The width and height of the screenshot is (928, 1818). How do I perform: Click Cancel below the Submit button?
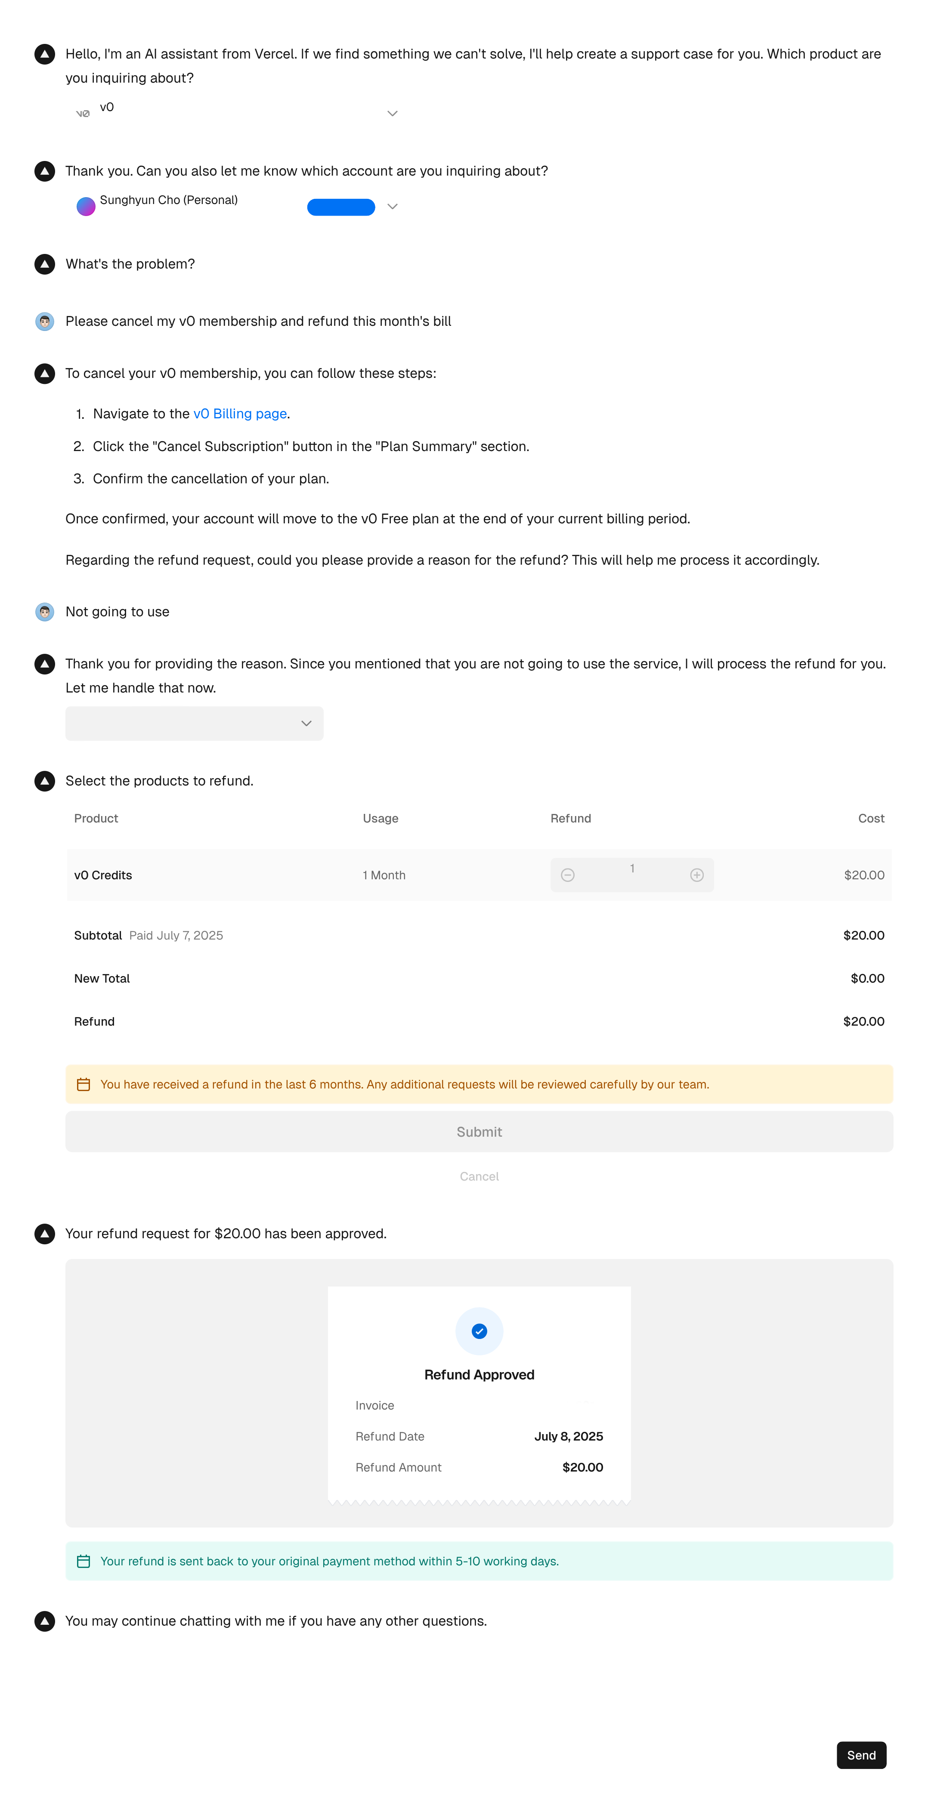(479, 1176)
